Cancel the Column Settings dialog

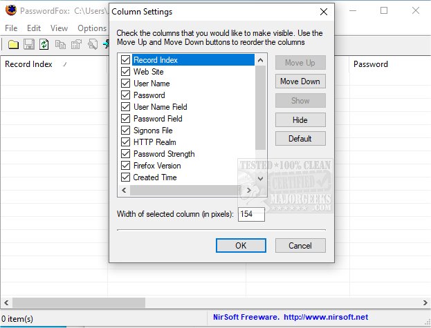[300, 245]
